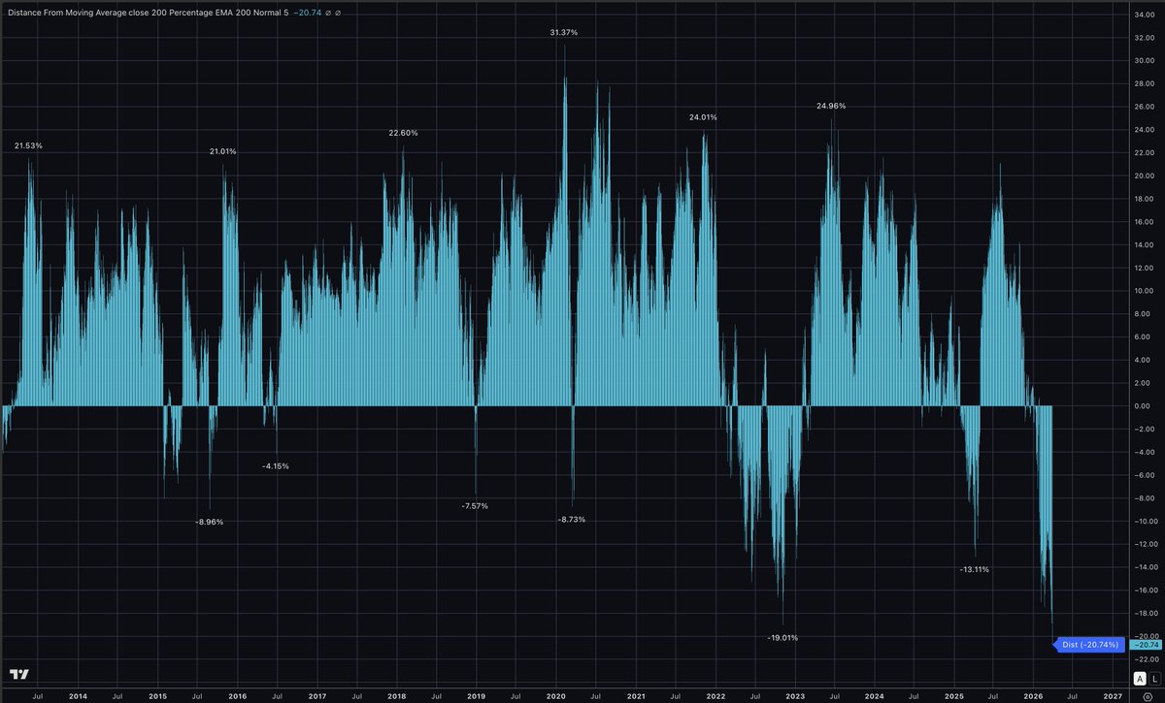
Task: Toggle log scale L button
Action: click(x=1154, y=678)
